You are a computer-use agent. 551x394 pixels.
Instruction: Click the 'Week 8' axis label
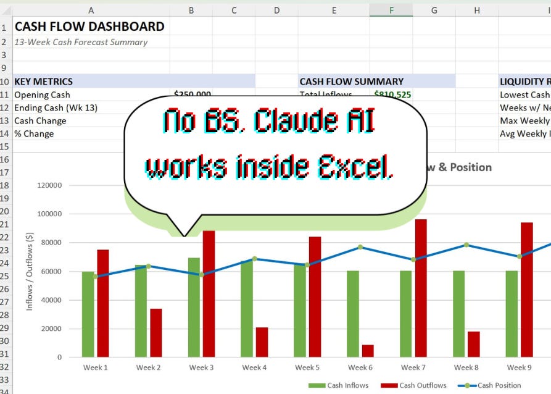tap(466, 367)
